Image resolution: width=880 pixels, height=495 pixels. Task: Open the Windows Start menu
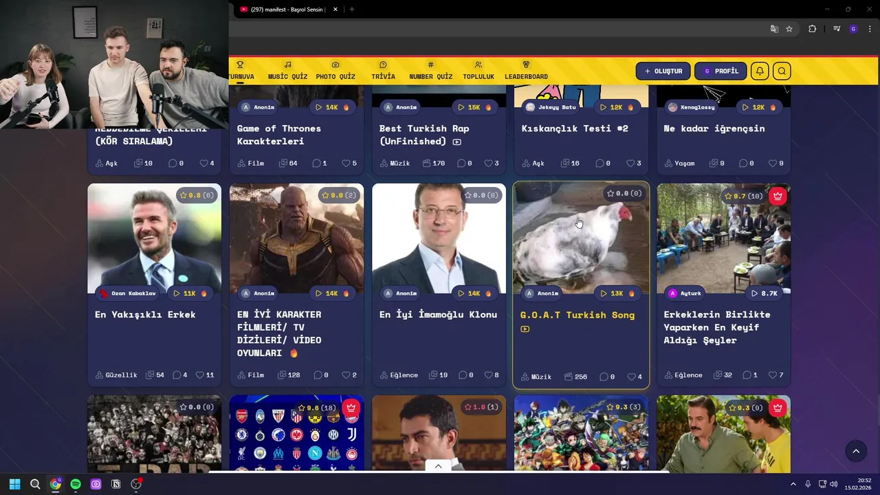(x=14, y=484)
